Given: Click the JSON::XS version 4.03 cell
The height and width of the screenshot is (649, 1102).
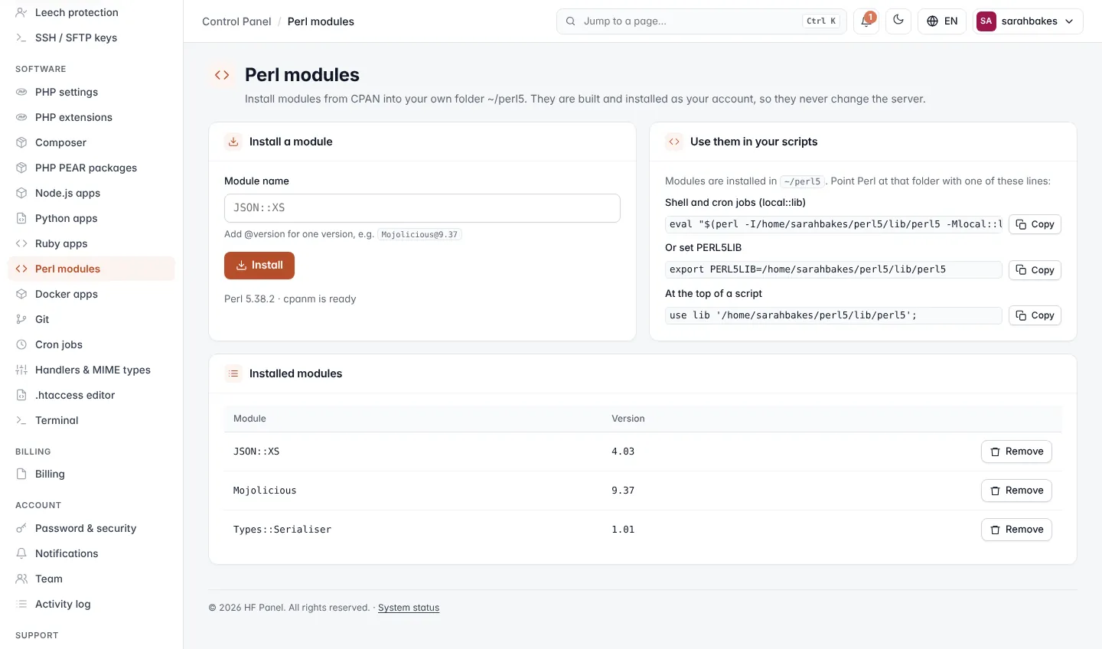Looking at the screenshot, I should [623, 452].
